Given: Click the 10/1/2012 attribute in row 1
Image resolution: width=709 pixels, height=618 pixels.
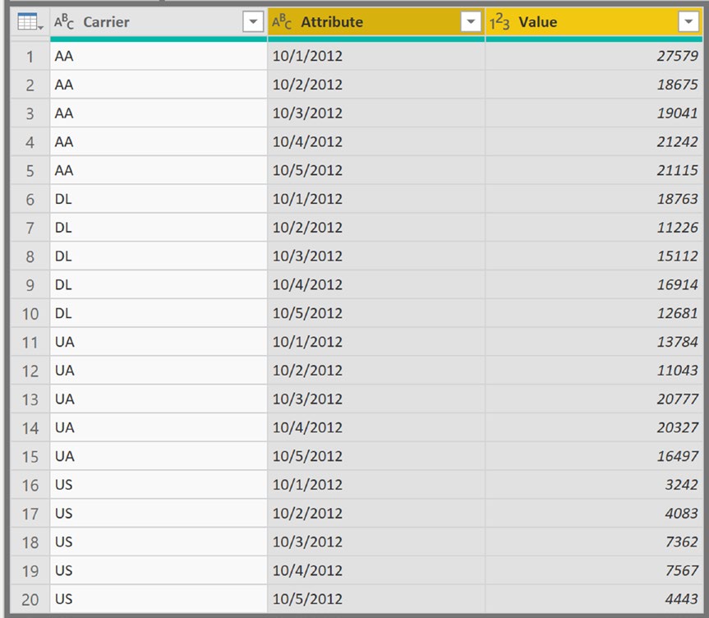Looking at the screenshot, I should [x=376, y=56].
